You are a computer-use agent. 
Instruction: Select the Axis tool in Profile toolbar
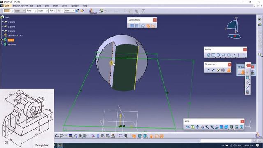tap(239, 55)
